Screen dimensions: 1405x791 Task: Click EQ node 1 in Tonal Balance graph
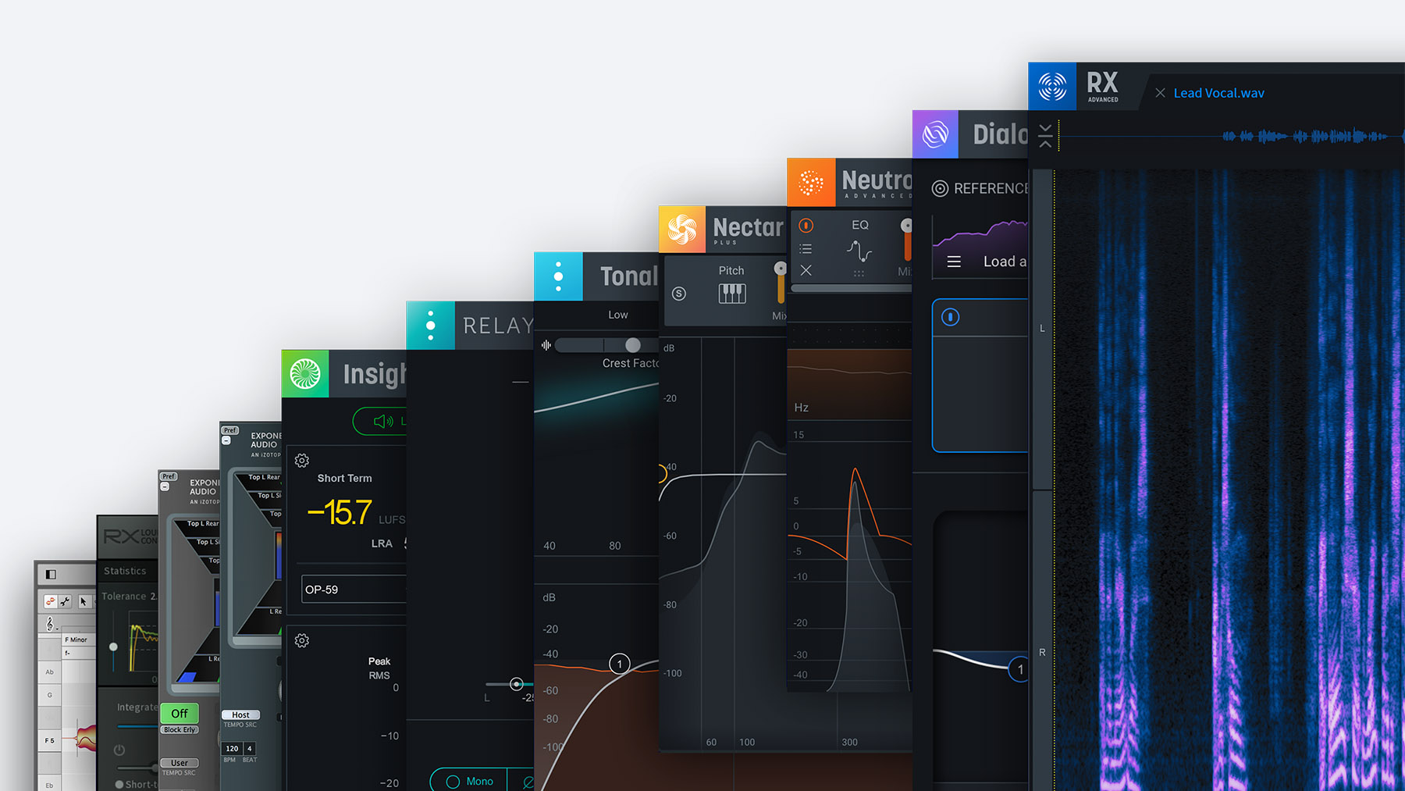coord(620,664)
